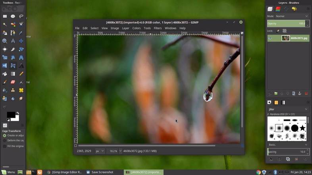Screen dimensions: 312x175
Task: Select the Eraser tool
Action: [13, 82]
